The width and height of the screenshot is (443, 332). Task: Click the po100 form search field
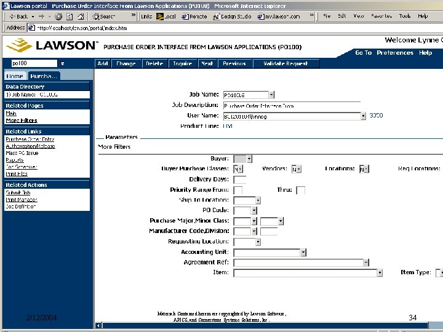[34, 63]
